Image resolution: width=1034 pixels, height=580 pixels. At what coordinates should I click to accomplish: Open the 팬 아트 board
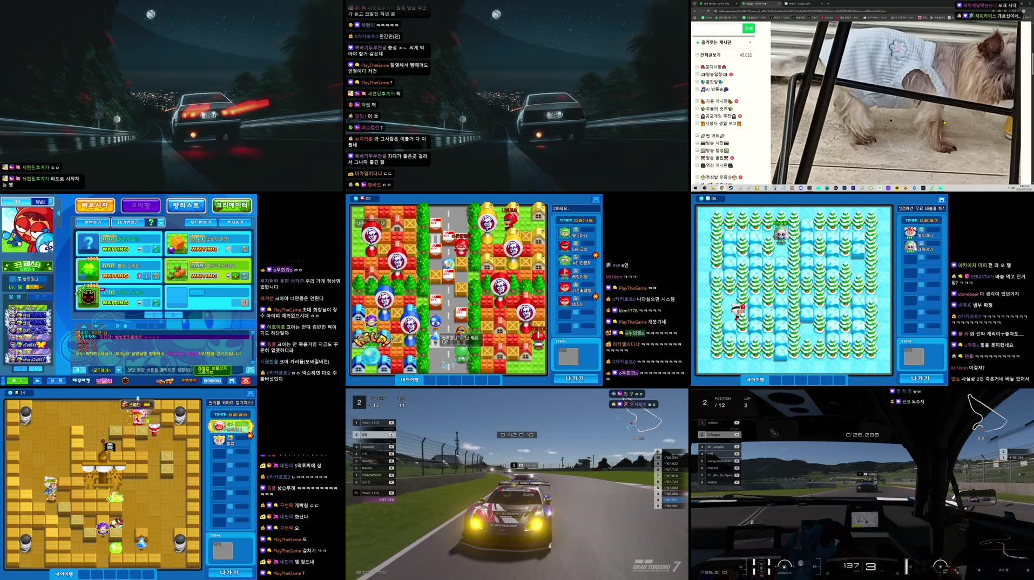coord(713,136)
